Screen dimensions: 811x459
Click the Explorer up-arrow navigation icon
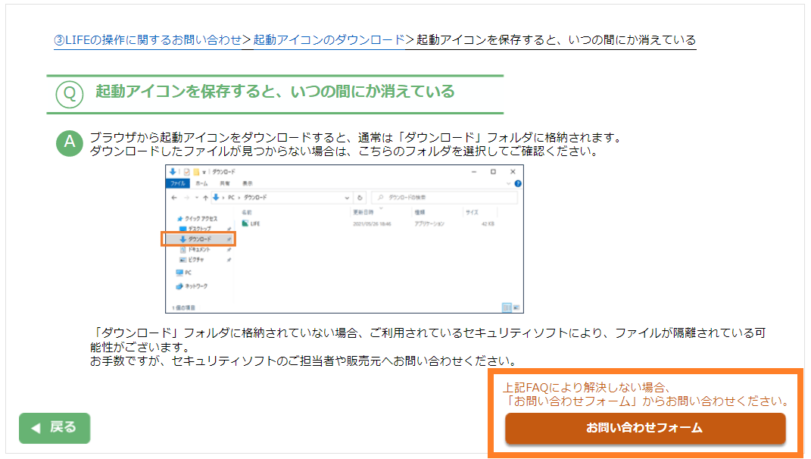pos(205,197)
